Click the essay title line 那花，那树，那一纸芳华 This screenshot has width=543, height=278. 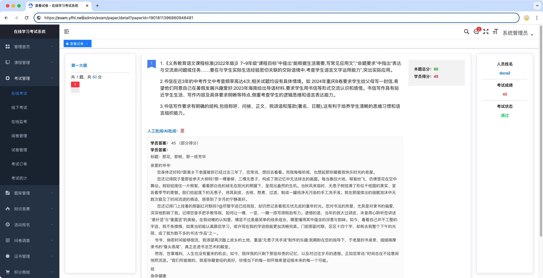[178, 157]
